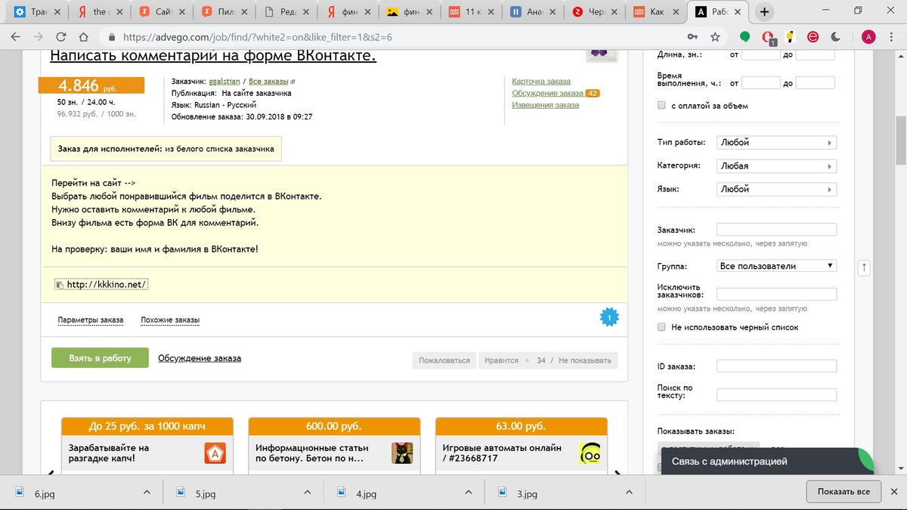Click the yellow extension icon in toolbar
Image resolution: width=907 pixels, height=510 pixels.
791,36
